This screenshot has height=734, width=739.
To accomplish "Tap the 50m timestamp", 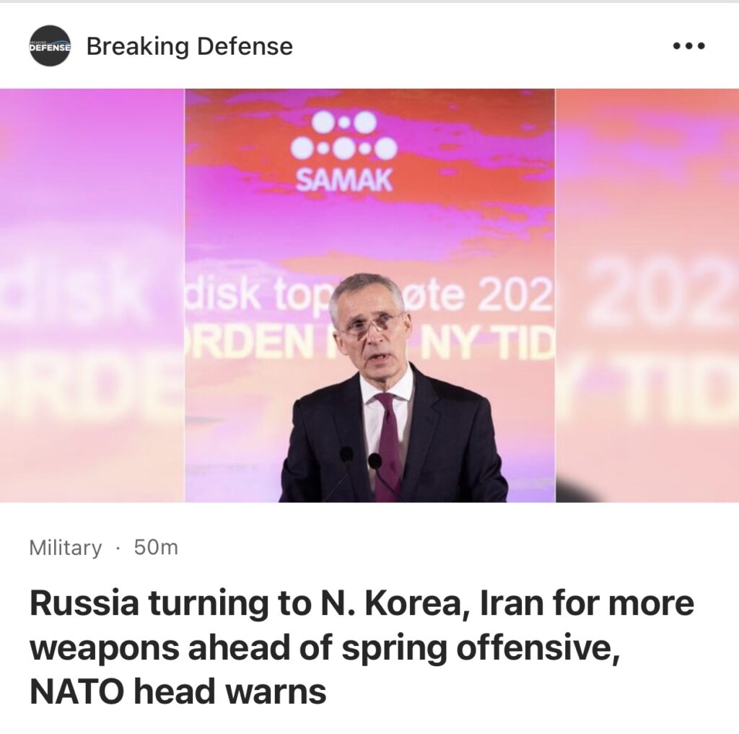I will [156, 548].
